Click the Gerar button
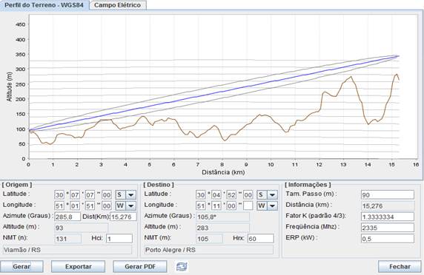Screen dimensions: 424x275 (21, 266)
